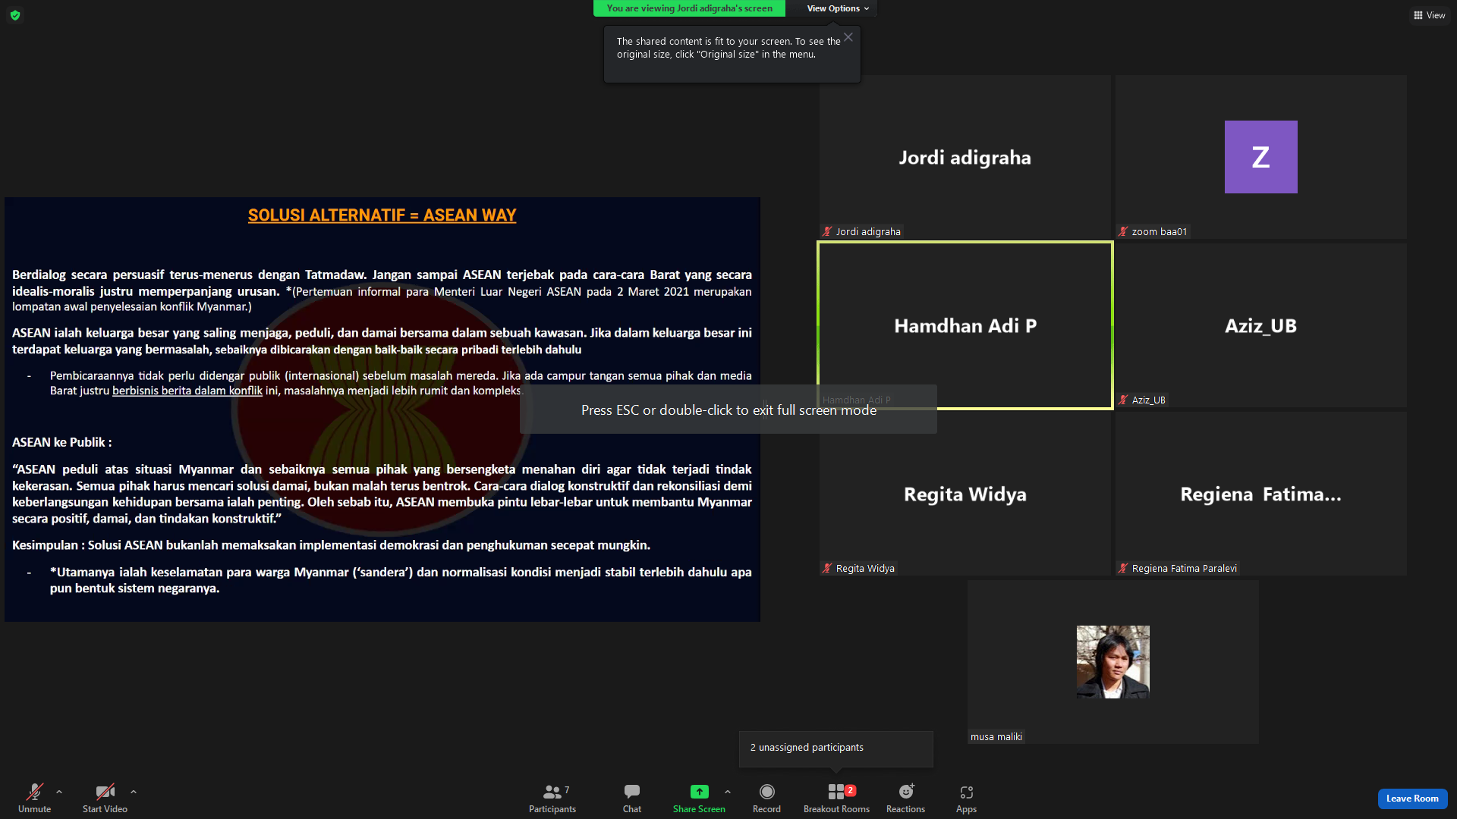
Task: Click the 'You are viewing Jordi adigraha's screen' banner
Action: point(689,8)
